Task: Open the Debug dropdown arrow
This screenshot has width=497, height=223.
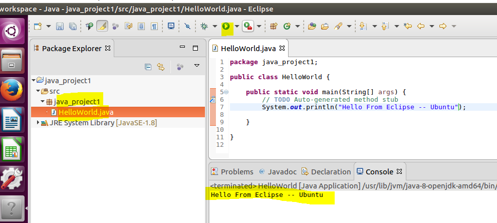Action: pyautogui.click(x=214, y=27)
